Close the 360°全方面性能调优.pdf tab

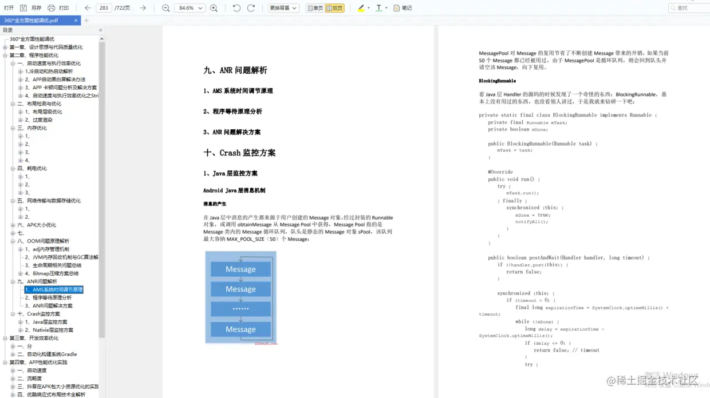pos(76,21)
